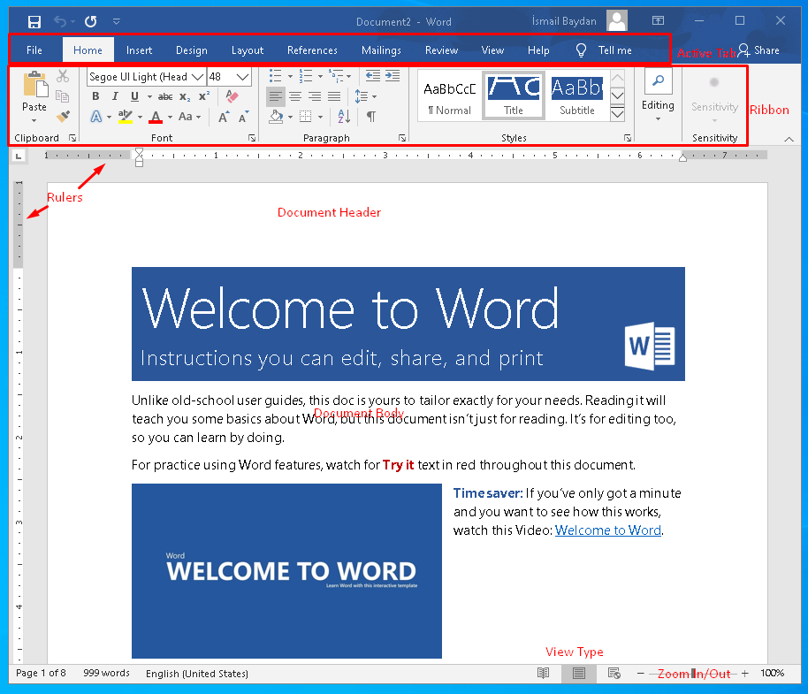Click the Welcome to Word video thumbnail
The image size is (808, 694).
(286, 571)
